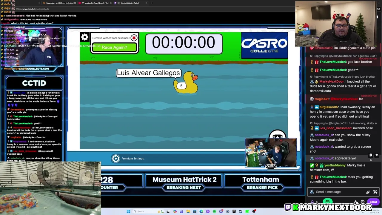Copy the notaduck_rl appreciate ya message
Image resolution: width=382 pixels, height=215 pixels.
point(371,155)
